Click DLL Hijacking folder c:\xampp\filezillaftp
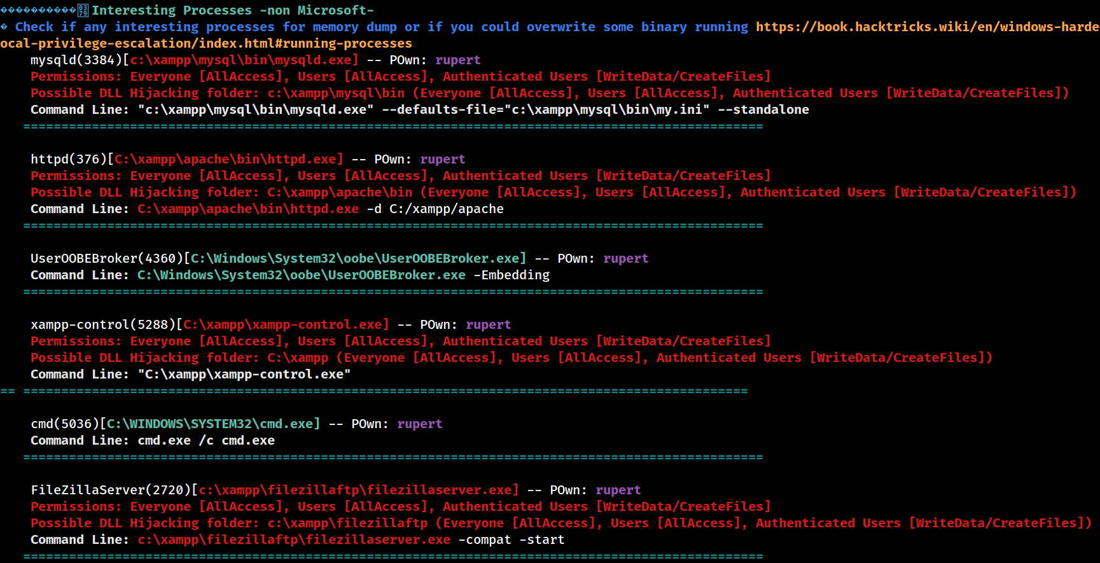The width and height of the screenshot is (1100, 563). [347, 523]
